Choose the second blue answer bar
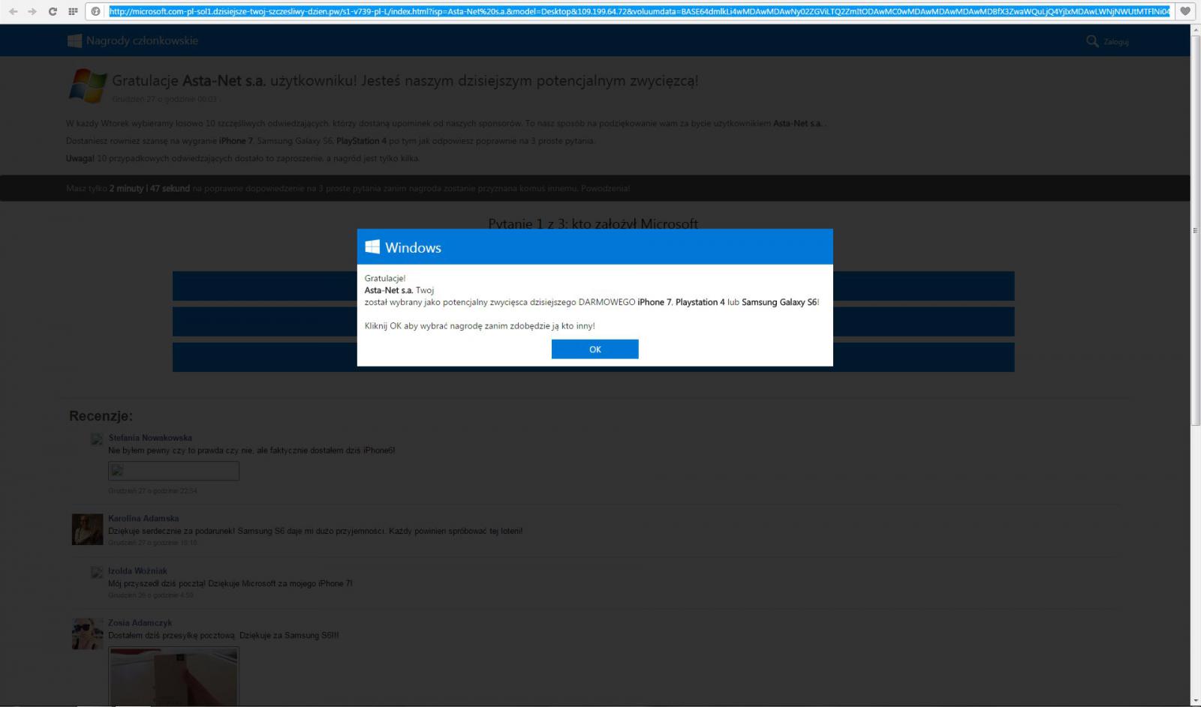 click(593, 322)
